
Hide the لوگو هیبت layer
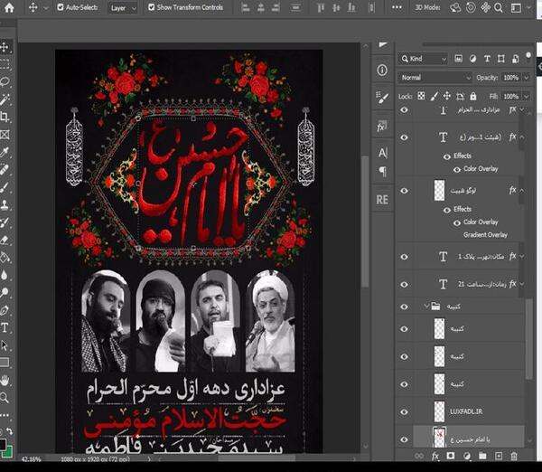pos(404,191)
